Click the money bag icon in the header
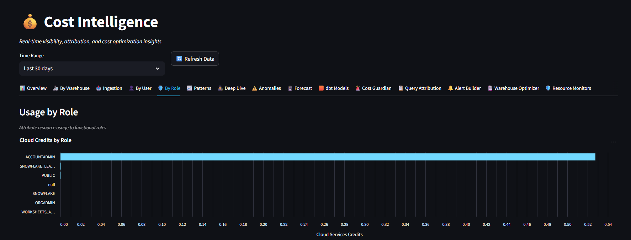Image resolution: width=631 pixels, height=240 pixels. point(30,22)
